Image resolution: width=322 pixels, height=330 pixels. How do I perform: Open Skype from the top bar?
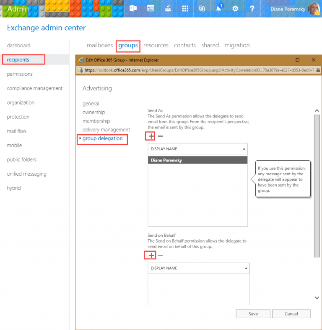pyautogui.click(x=202, y=8)
